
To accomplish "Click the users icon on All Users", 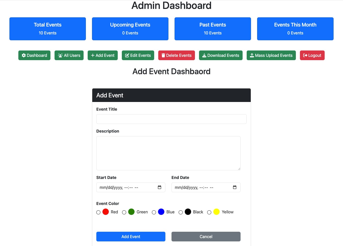I will 60,55.
